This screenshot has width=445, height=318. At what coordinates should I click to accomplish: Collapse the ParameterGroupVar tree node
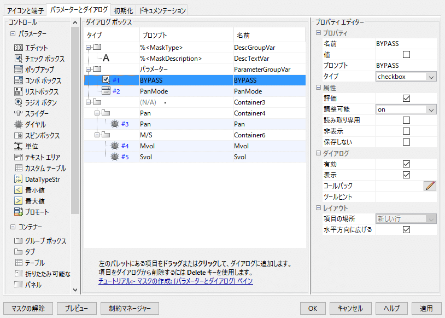click(88, 69)
